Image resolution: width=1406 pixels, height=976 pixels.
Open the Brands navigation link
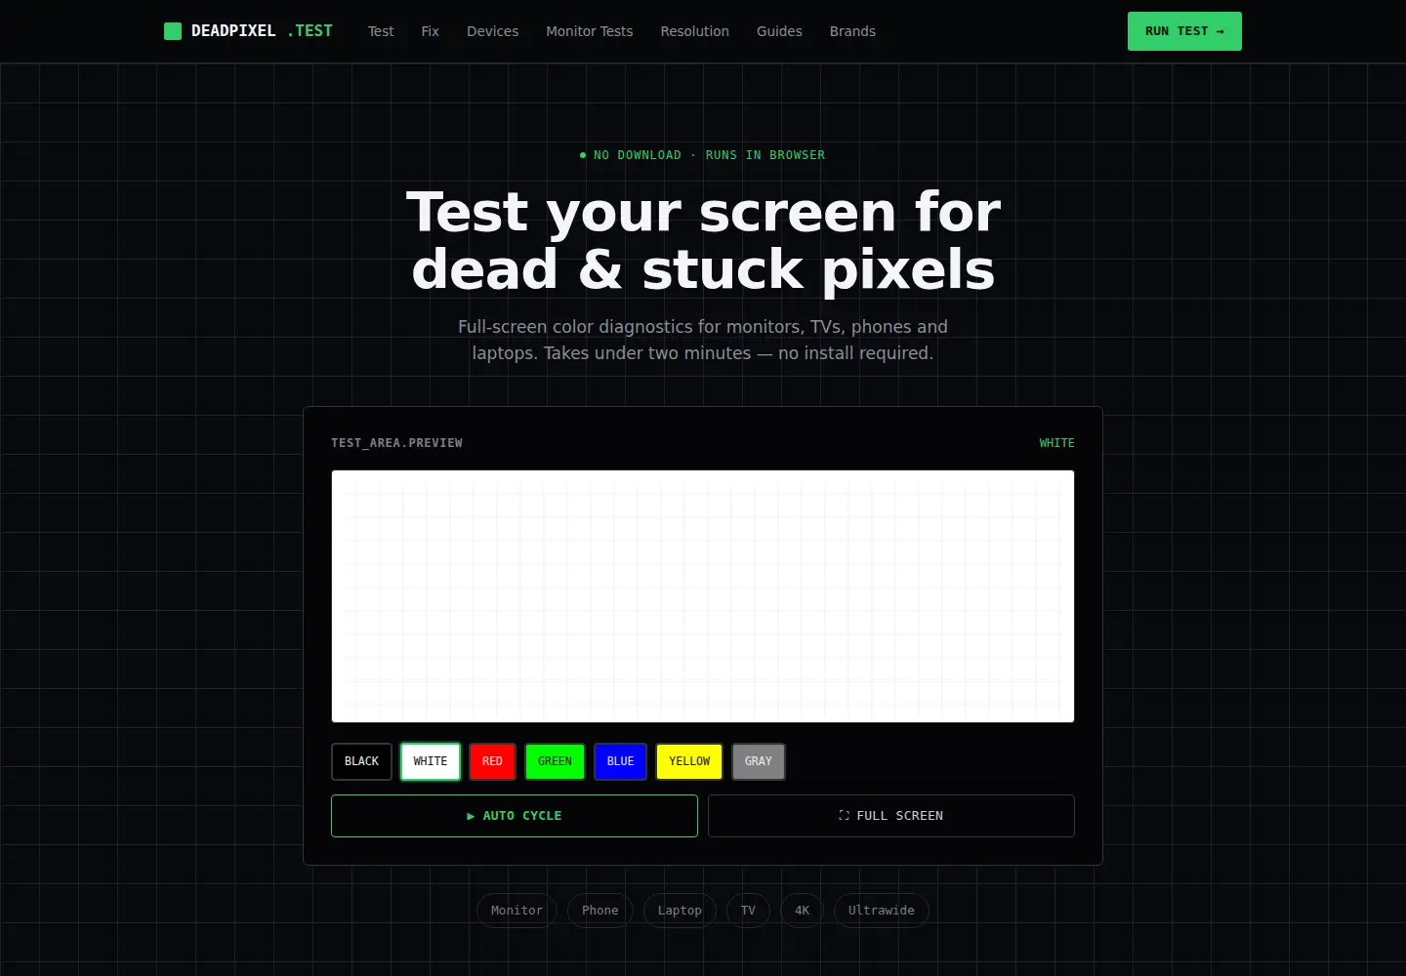point(852,31)
